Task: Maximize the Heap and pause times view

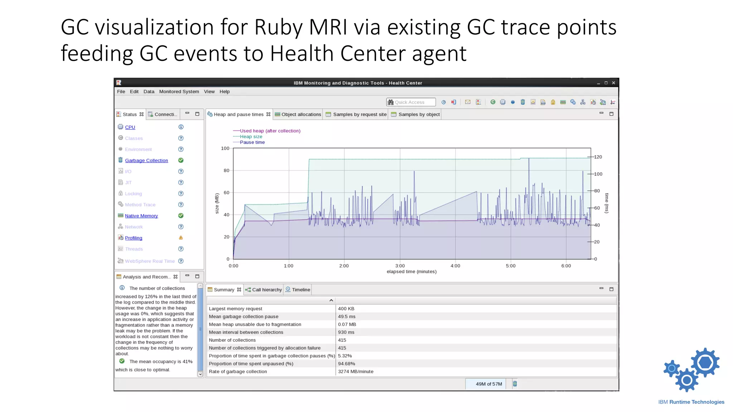Action: tap(611, 114)
